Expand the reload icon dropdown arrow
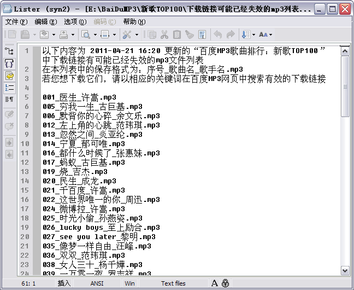 tap(54, 35)
